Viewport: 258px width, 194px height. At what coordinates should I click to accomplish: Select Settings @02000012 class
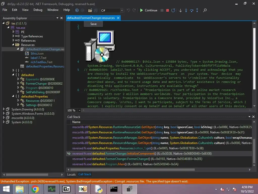point(39,105)
